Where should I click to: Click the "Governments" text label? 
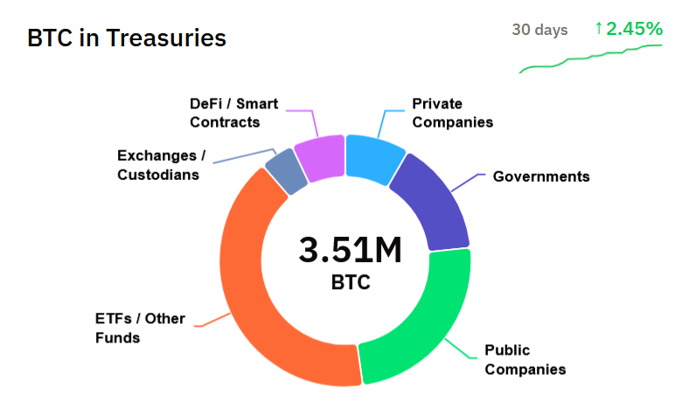(541, 176)
